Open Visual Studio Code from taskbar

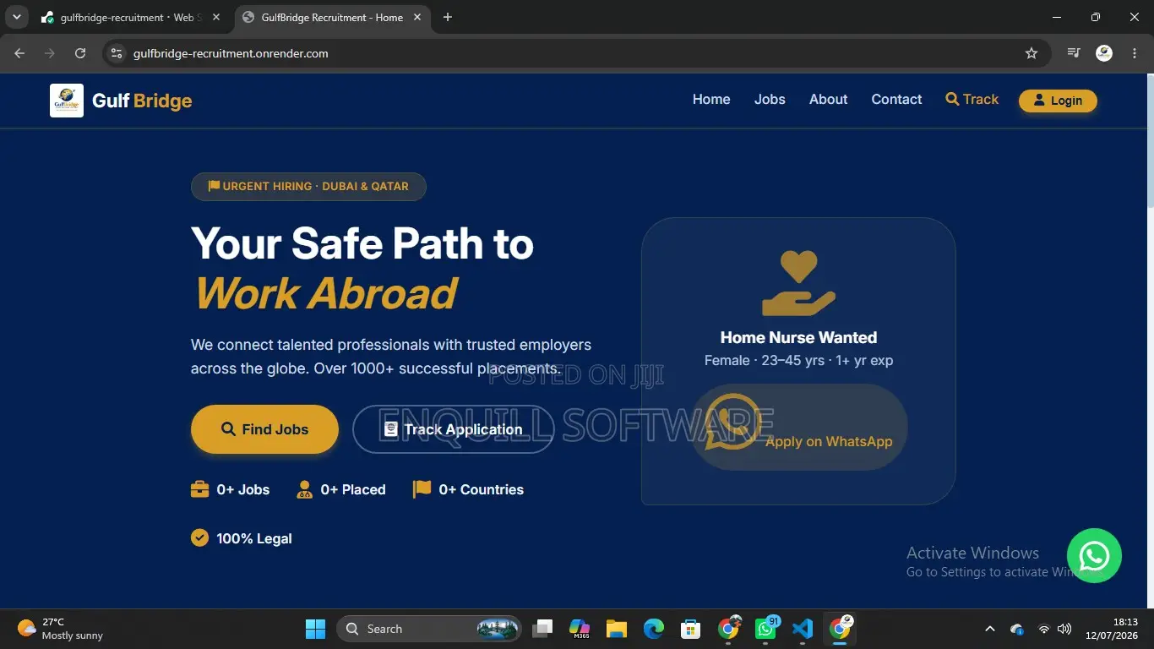(803, 629)
